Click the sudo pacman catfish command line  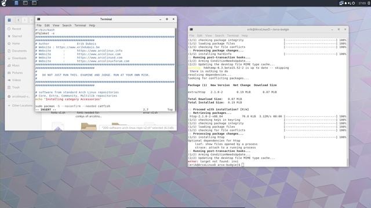coord(73,106)
